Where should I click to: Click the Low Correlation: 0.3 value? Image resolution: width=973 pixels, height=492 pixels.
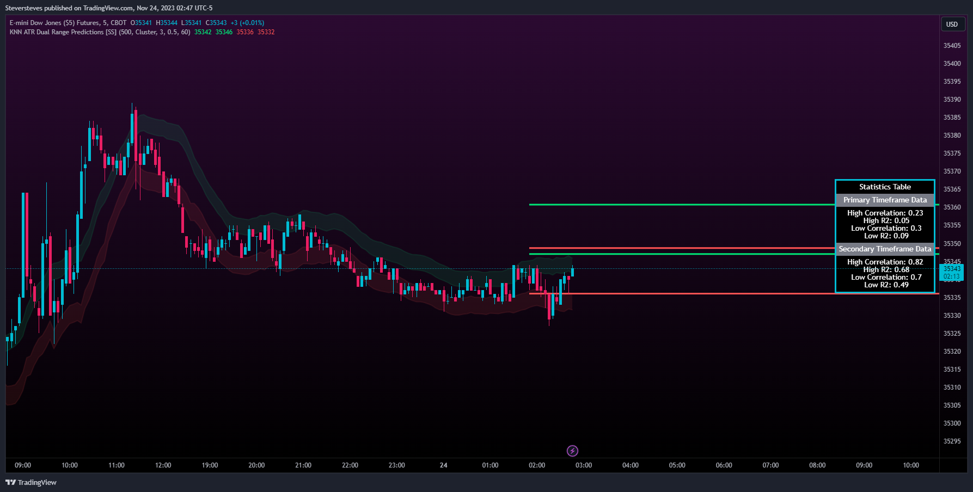point(886,228)
